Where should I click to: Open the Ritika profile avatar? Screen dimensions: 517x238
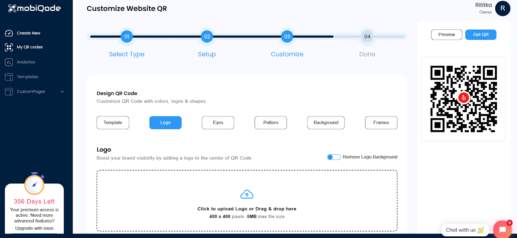(502, 8)
